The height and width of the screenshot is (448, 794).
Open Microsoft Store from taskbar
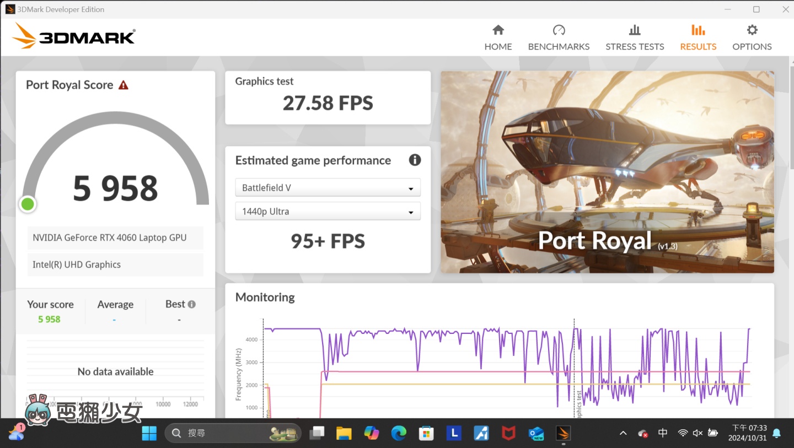(426, 434)
